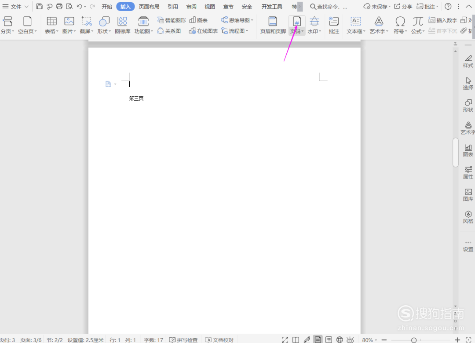Click Insert Number (插入数字)
475x343 pixels.
tap(442, 20)
